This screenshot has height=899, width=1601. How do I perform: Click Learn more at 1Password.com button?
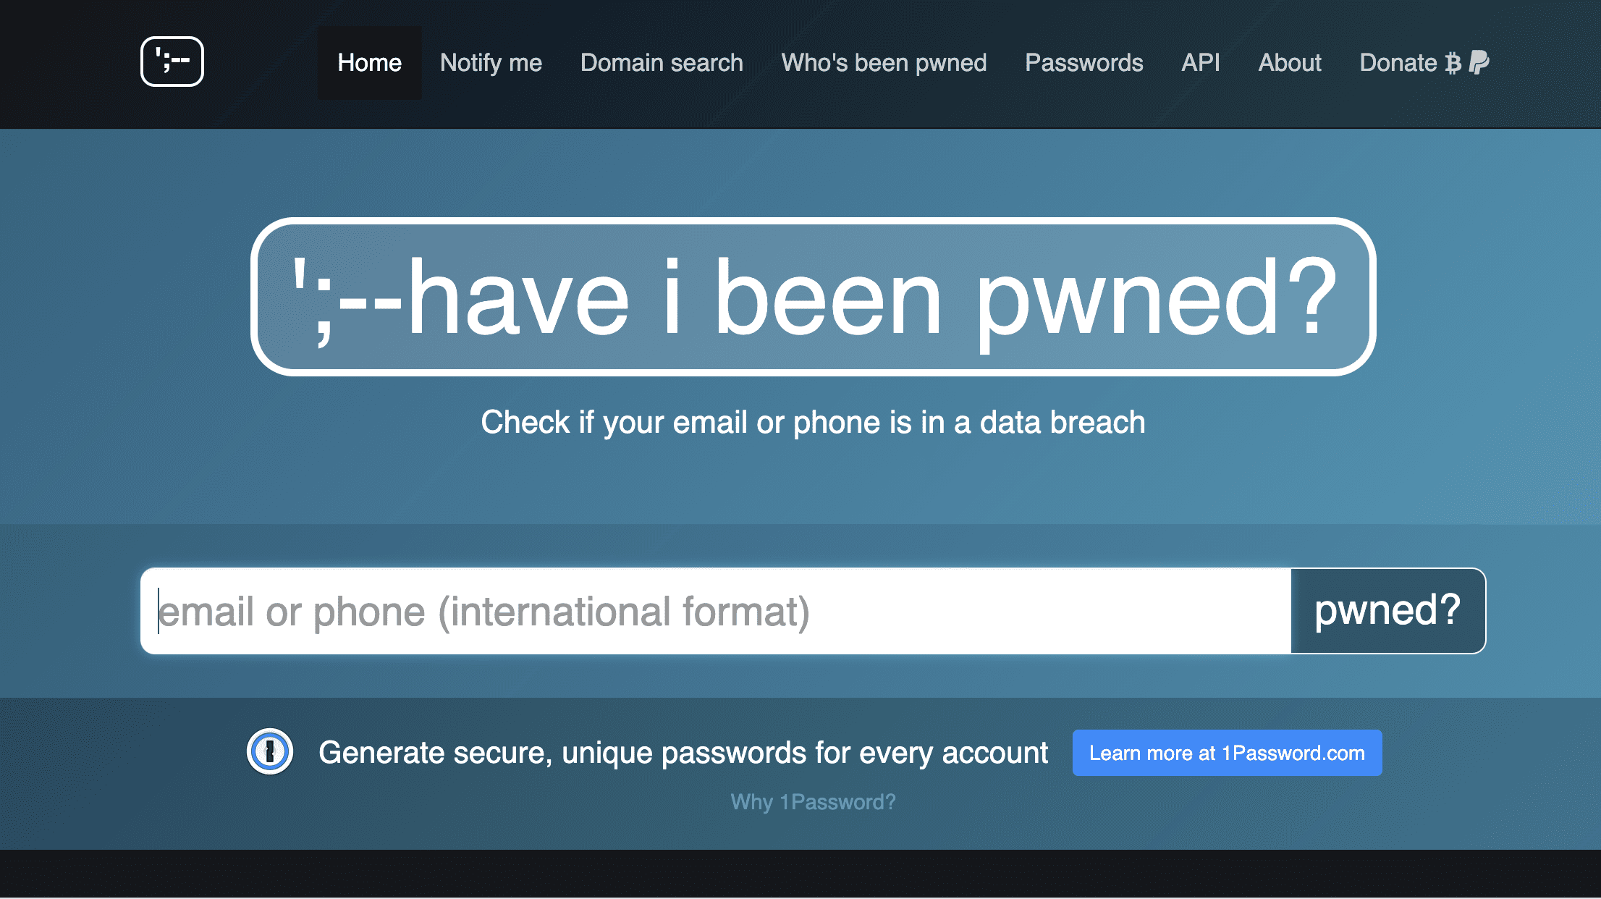point(1227,753)
